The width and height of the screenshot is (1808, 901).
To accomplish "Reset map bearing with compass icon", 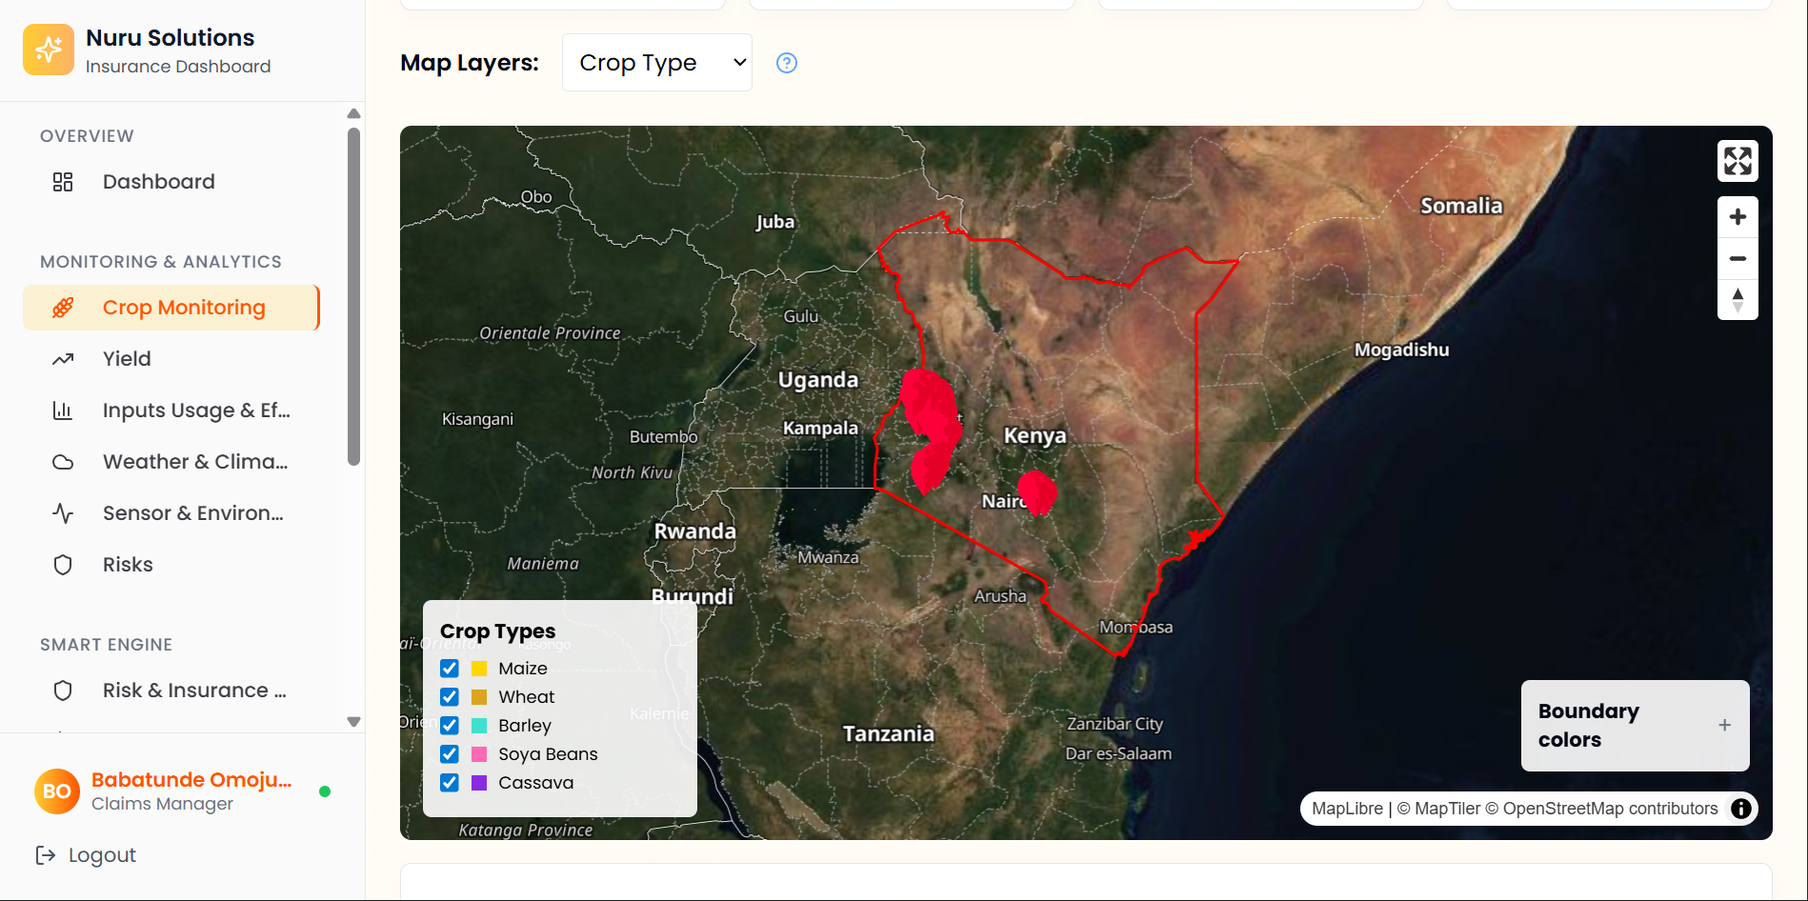I will point(1738,300).
